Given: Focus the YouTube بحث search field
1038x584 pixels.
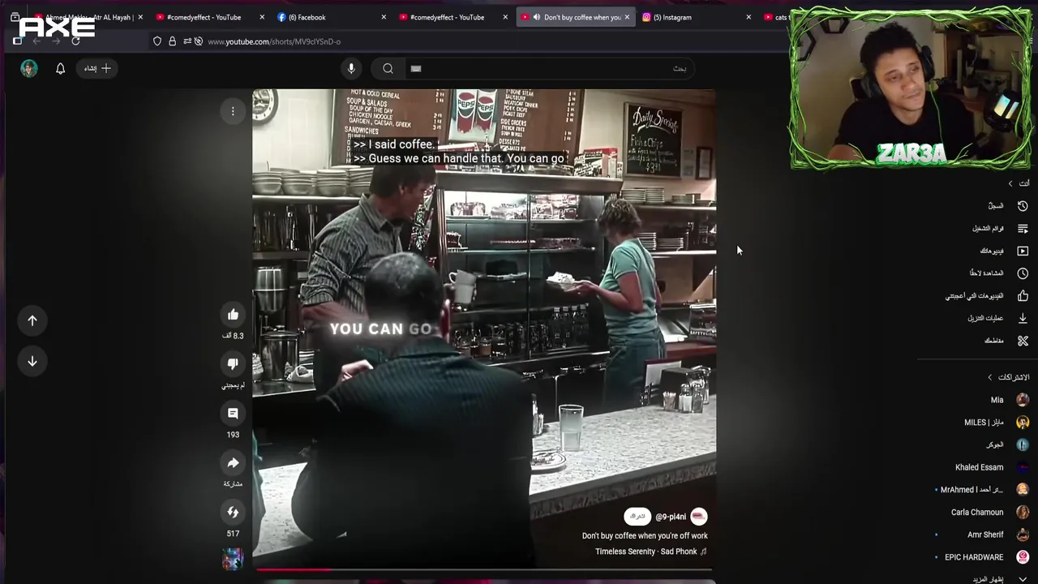Looking at the screenshot, I should point(551,68).
